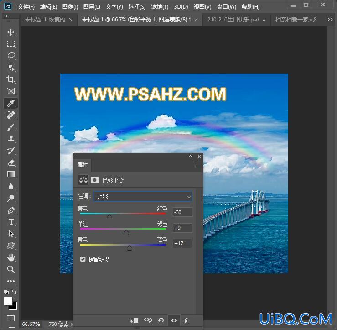The width and height of the screenshot is (337, 330).
Task: Open the 文件(F) menu
Action: [26, 7]
